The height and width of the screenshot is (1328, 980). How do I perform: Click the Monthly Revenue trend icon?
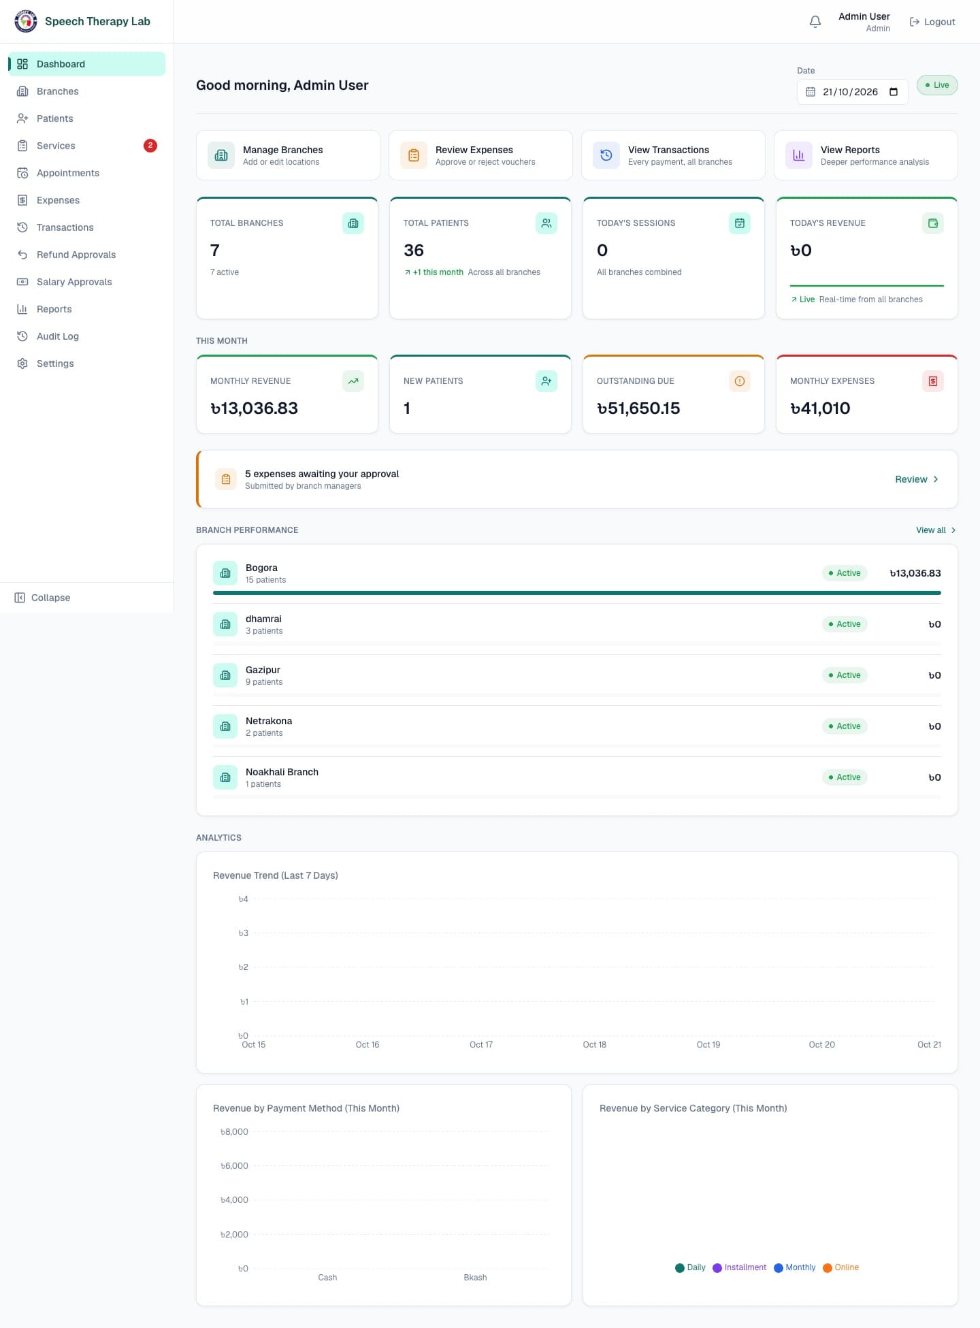point(353,381)
